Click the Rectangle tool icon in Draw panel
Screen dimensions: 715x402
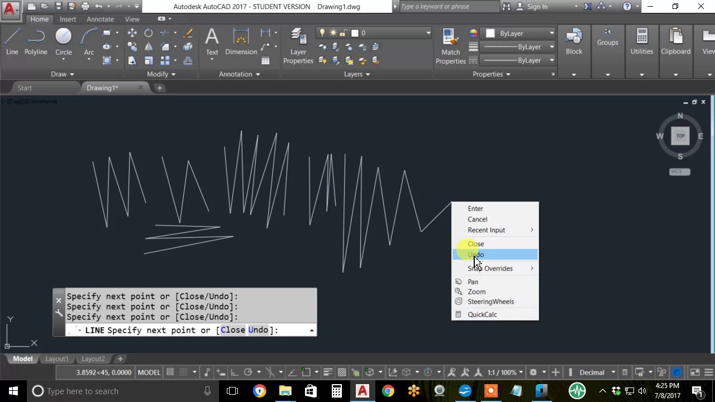coord(107,33)
